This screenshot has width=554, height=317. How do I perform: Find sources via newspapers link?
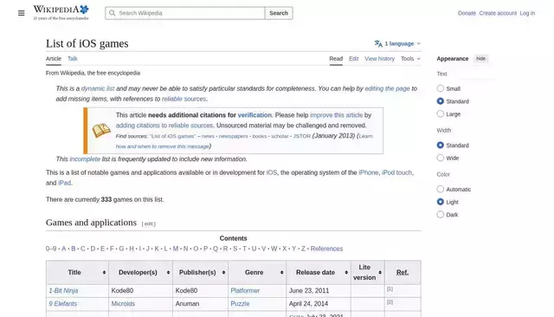tap(233, 136)
